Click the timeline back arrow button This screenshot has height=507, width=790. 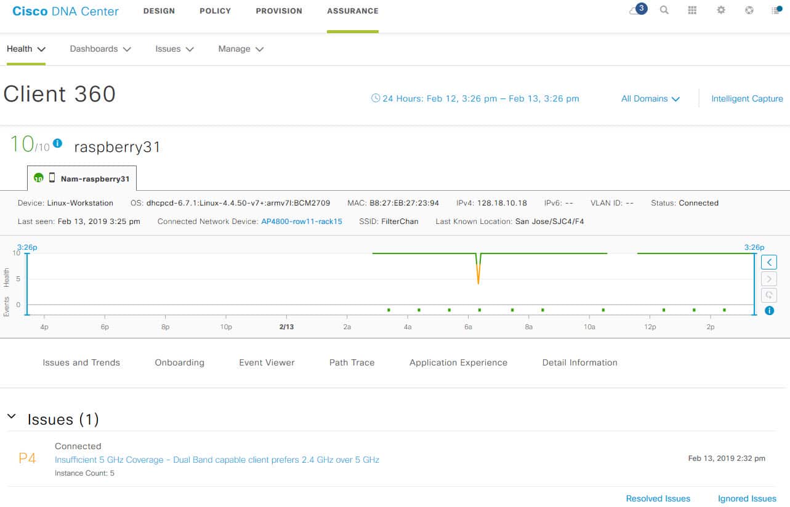(x=769, y=262)
